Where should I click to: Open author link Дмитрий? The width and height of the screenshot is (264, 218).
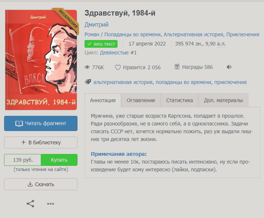[x=96, y=24]
